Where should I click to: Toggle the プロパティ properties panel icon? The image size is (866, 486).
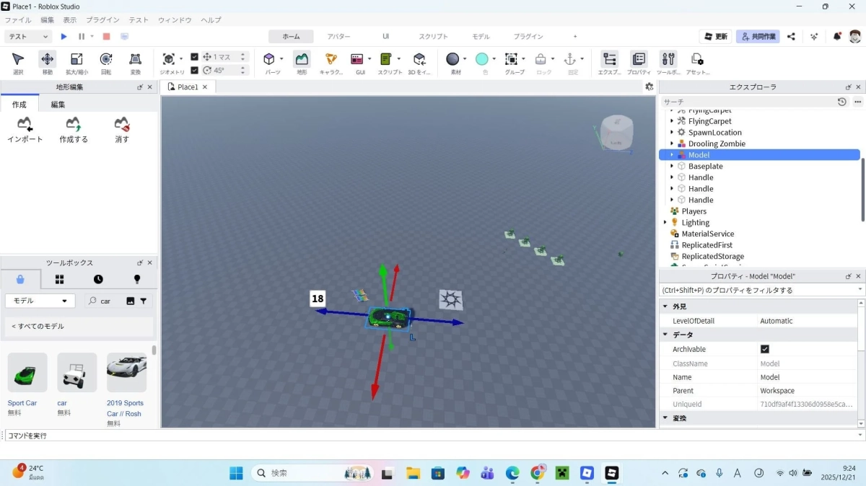[x=639, y=59]
